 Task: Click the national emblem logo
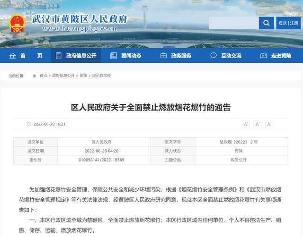point(17,24)
